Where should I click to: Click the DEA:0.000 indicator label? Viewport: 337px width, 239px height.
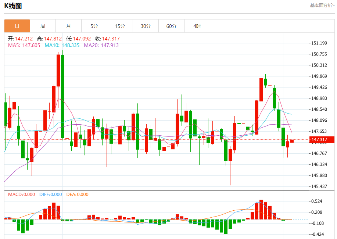[x=78, y=195]
